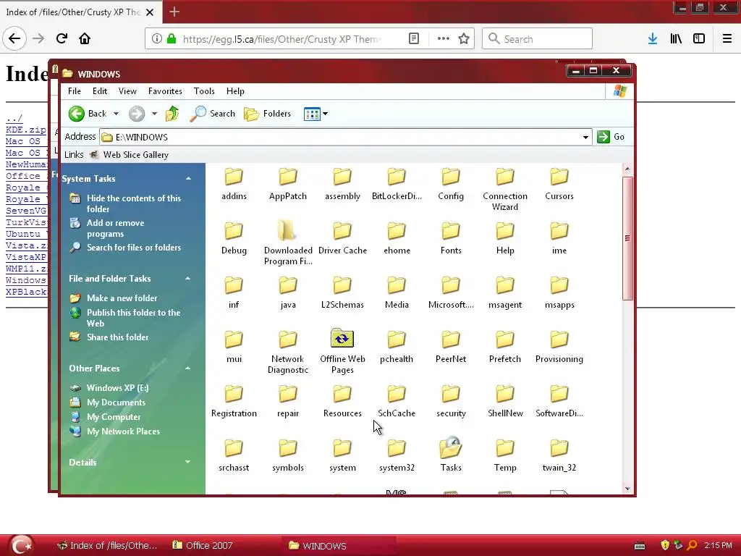741x556 pixels.
Task: Expand the Details section
Action: point(187,462)
